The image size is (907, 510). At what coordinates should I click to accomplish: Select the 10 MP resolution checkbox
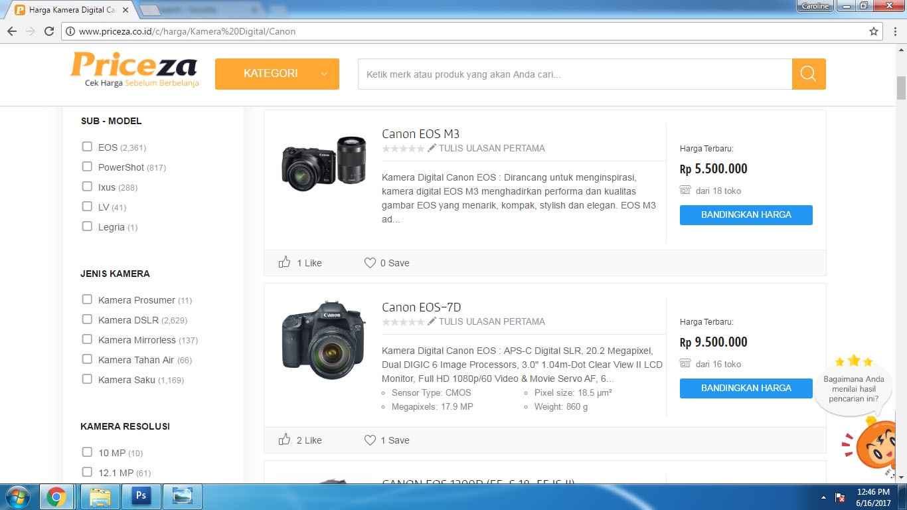tap(87, 452)
